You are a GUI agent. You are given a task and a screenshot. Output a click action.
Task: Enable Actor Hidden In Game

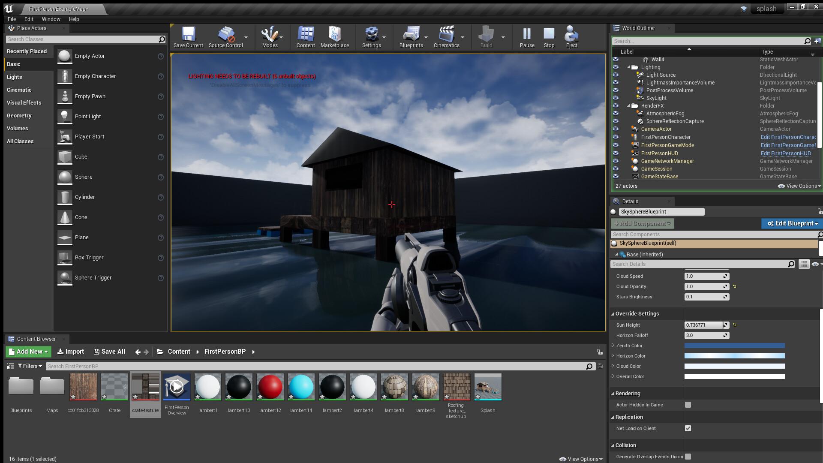(x=688, y=404)
